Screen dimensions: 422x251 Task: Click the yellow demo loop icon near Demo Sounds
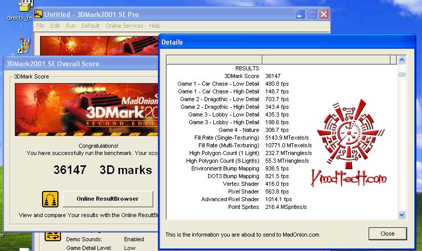[53, 236]
